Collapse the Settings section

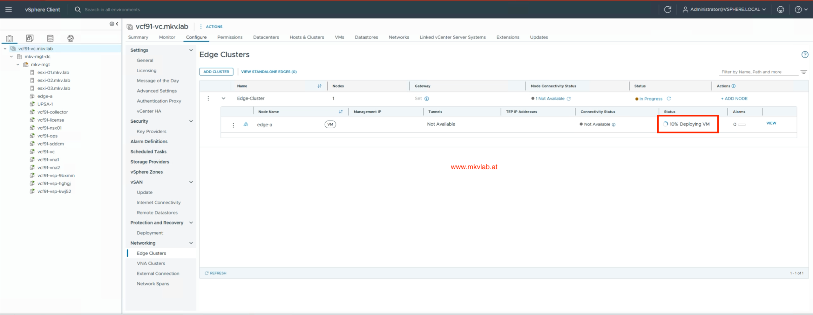click(x=191, y=50)
